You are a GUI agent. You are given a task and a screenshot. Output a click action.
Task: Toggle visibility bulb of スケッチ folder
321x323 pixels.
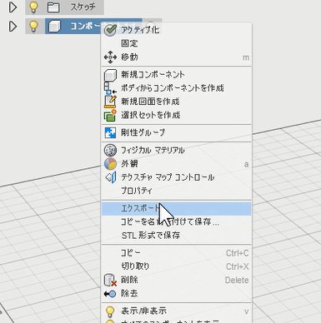pos(33,7)
